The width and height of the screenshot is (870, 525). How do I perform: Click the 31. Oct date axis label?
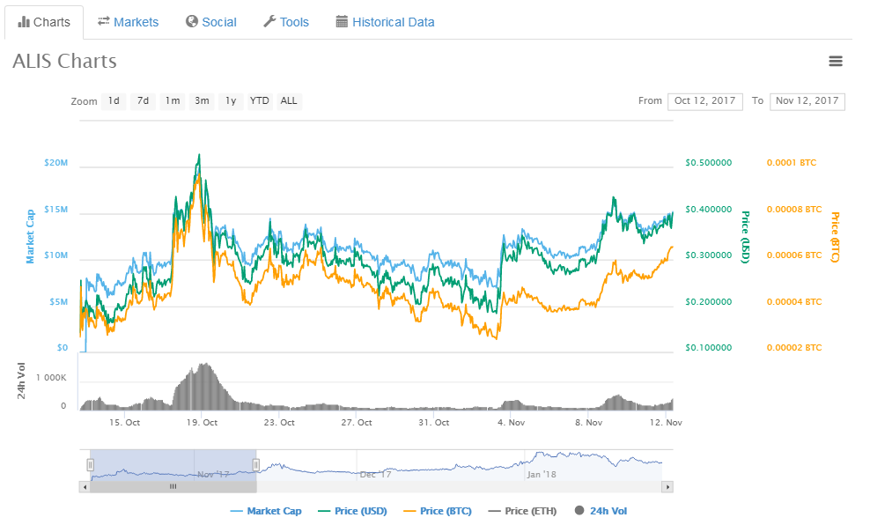tap(434, 422)
